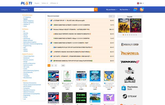Select Games under Activation keys
Image resolution: width=165 pixels, height=105 pixels.
[x=25, y=19]
